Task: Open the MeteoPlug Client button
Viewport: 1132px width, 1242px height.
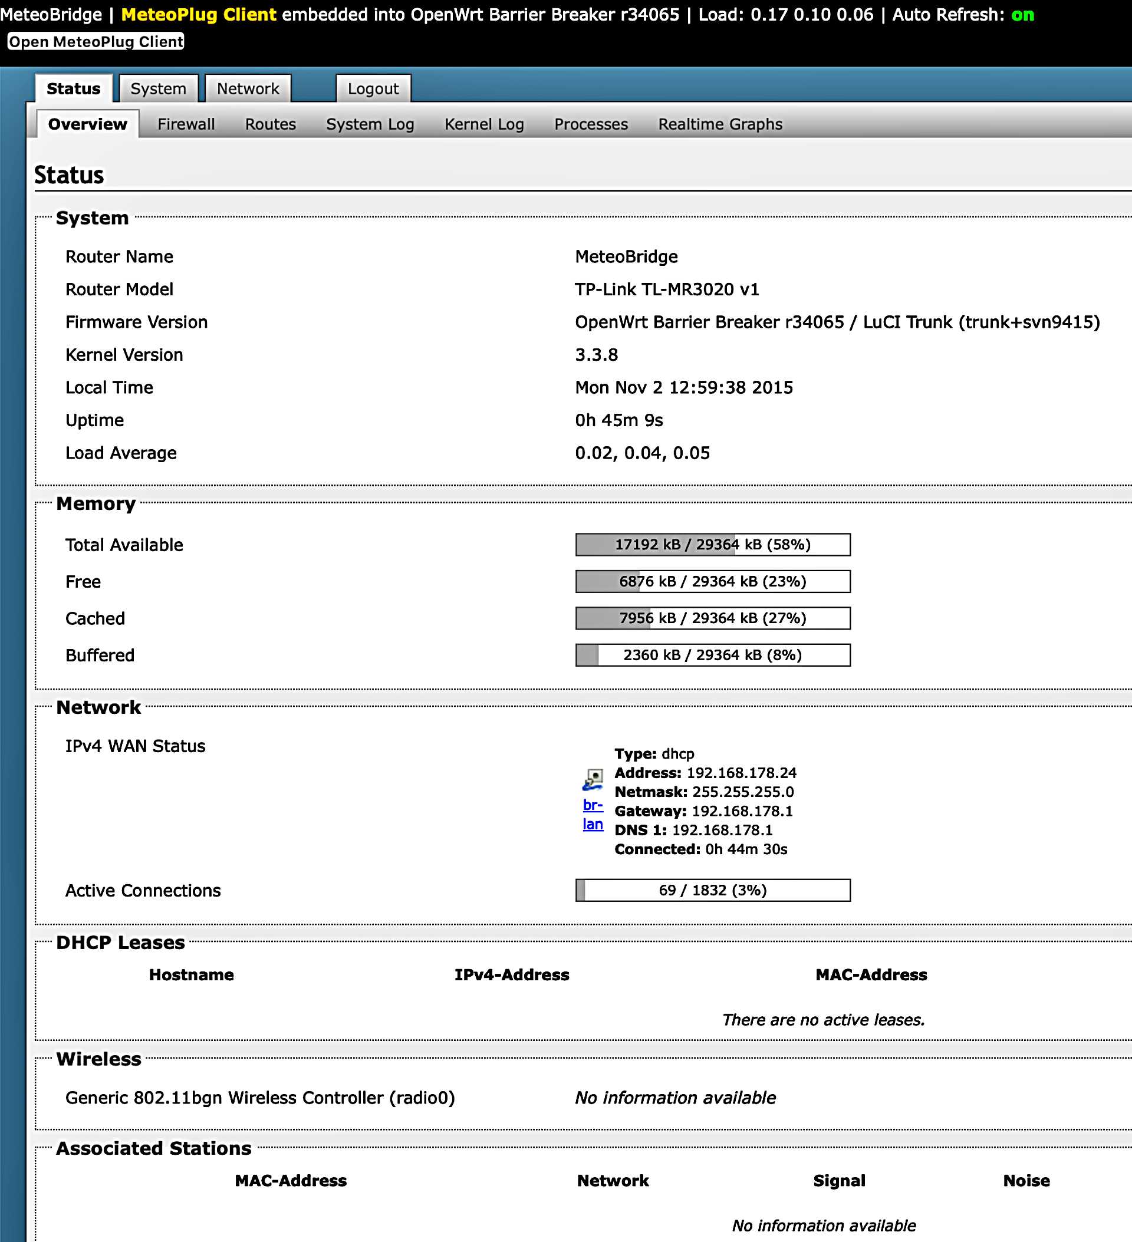Action: pyautogui.click(x=96, y=42)
